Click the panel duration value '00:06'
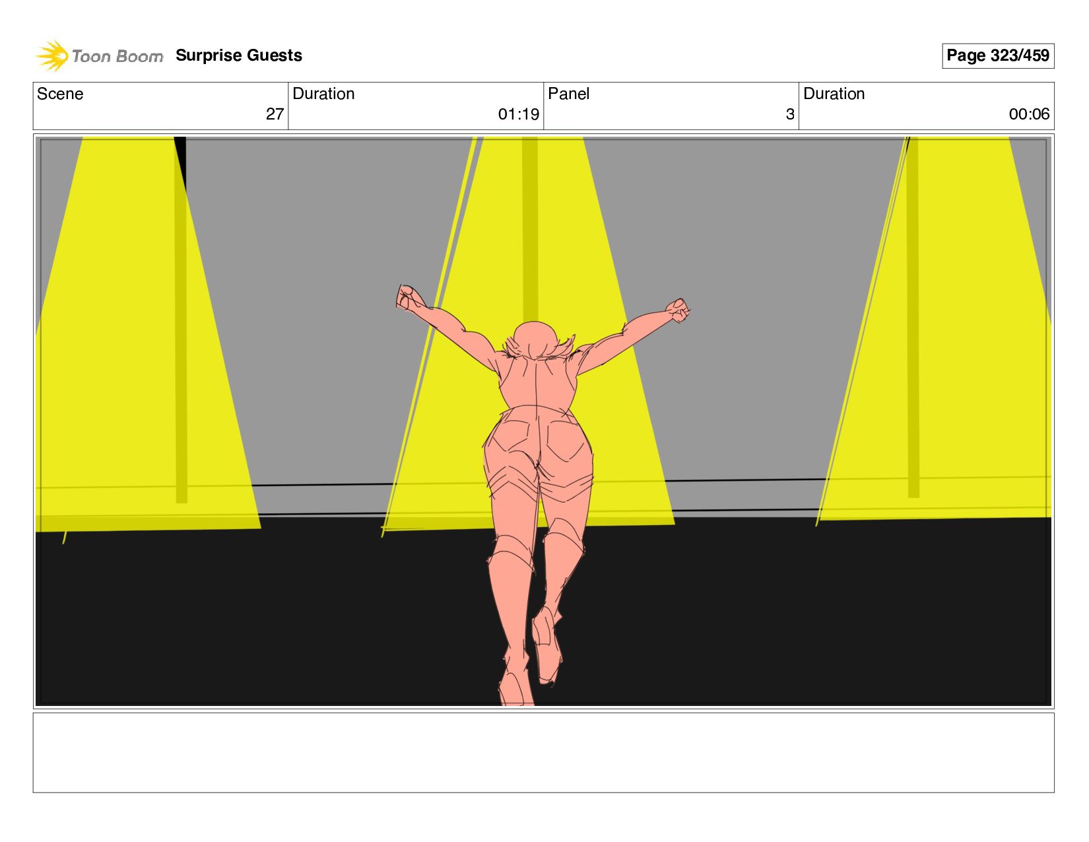Viewport: 1089px width, 842px height. 1029,114
